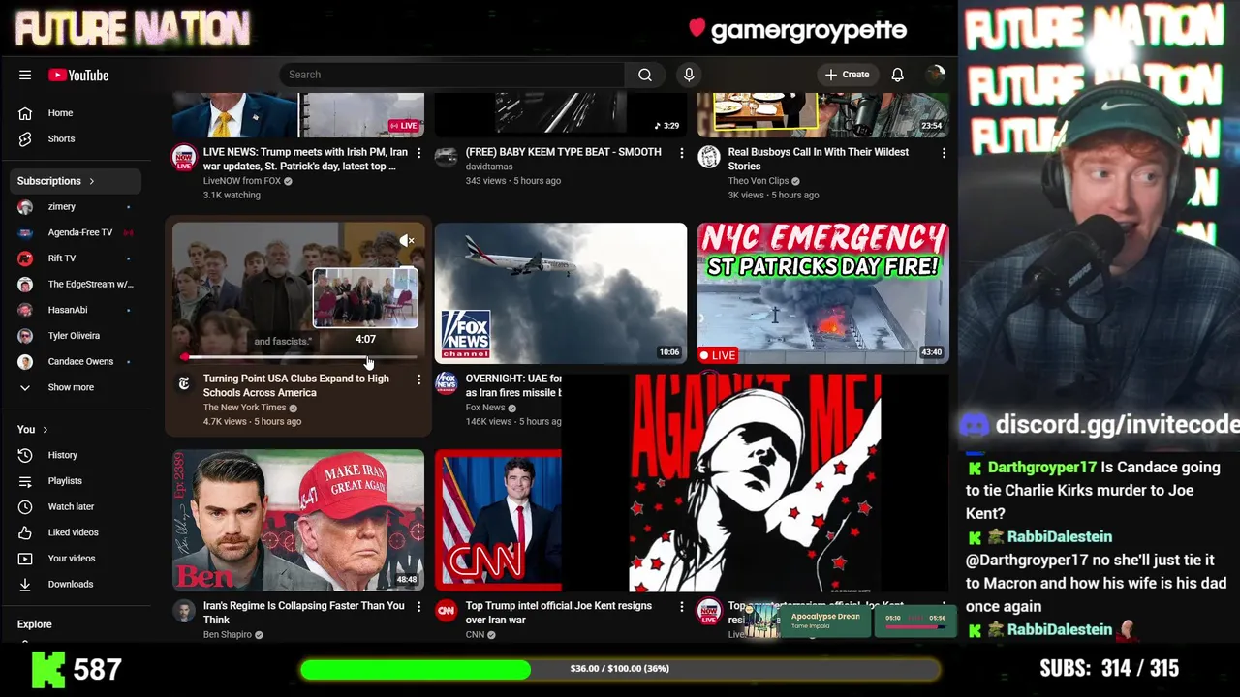
Task: Open Iran's Regime Is Collapsing Faster title
Action: point(303,613)
